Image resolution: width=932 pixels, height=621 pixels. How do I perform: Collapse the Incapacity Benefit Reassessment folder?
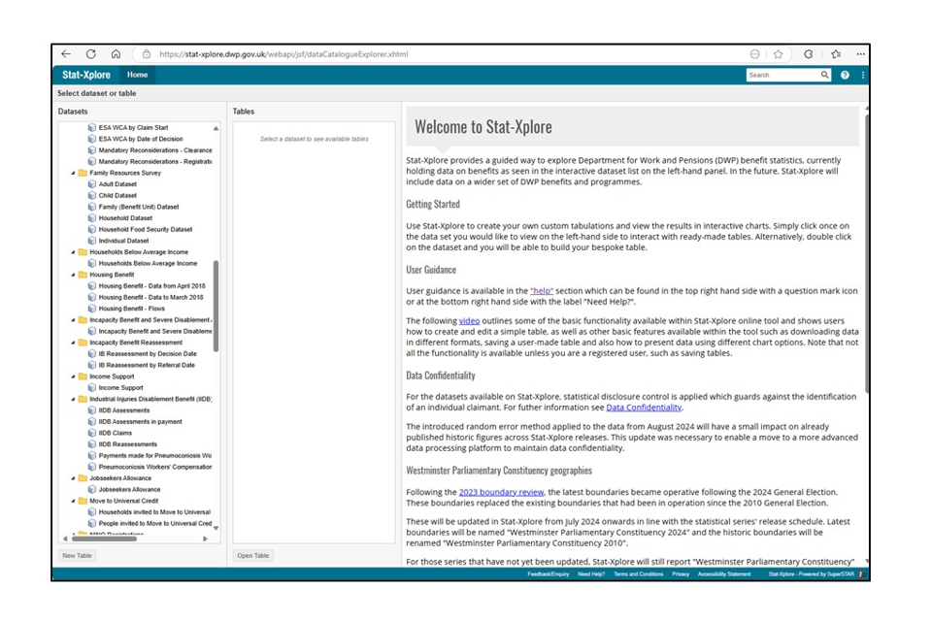(x=74, y=343)
